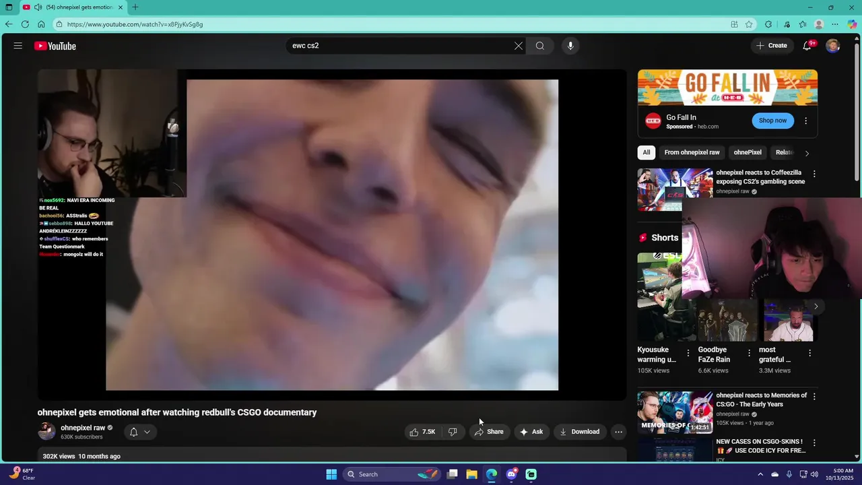The image size is (862, 485).
Task: Click the taskbar Search box
Action: pos(393,474)
